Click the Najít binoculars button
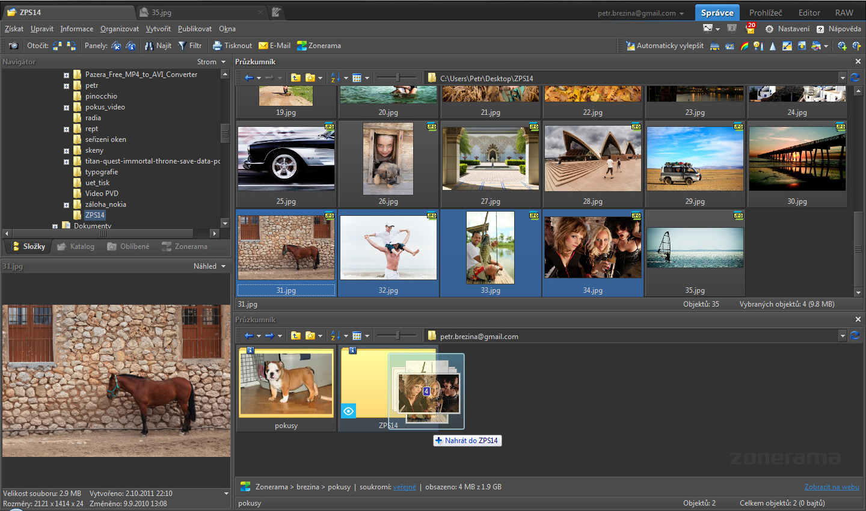The width and height of the screenshot is (866, 511). pos(158,46)
